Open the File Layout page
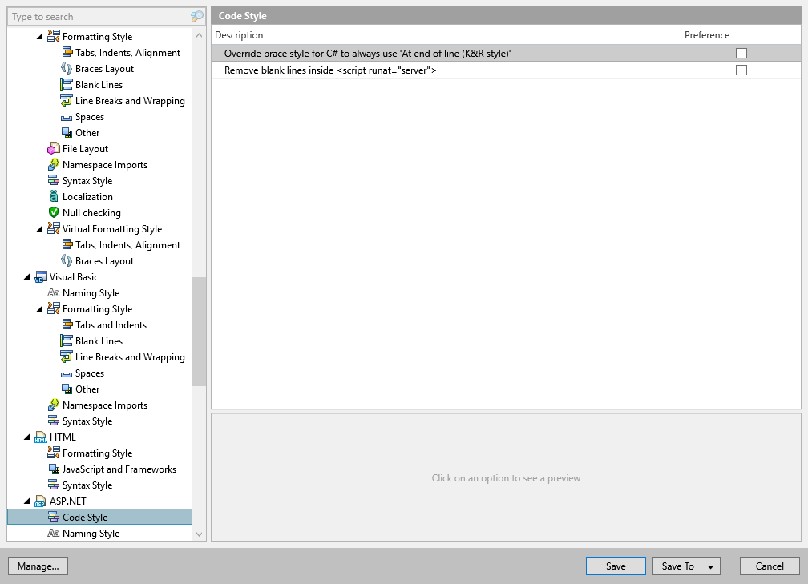The height and width of the screenshot is (584, 808). pyautogui.click(x=85, y=149)
